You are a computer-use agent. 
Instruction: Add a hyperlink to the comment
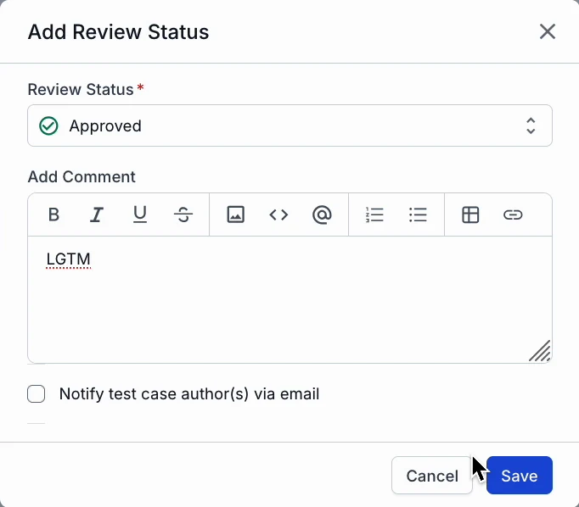tap(514, 214)
